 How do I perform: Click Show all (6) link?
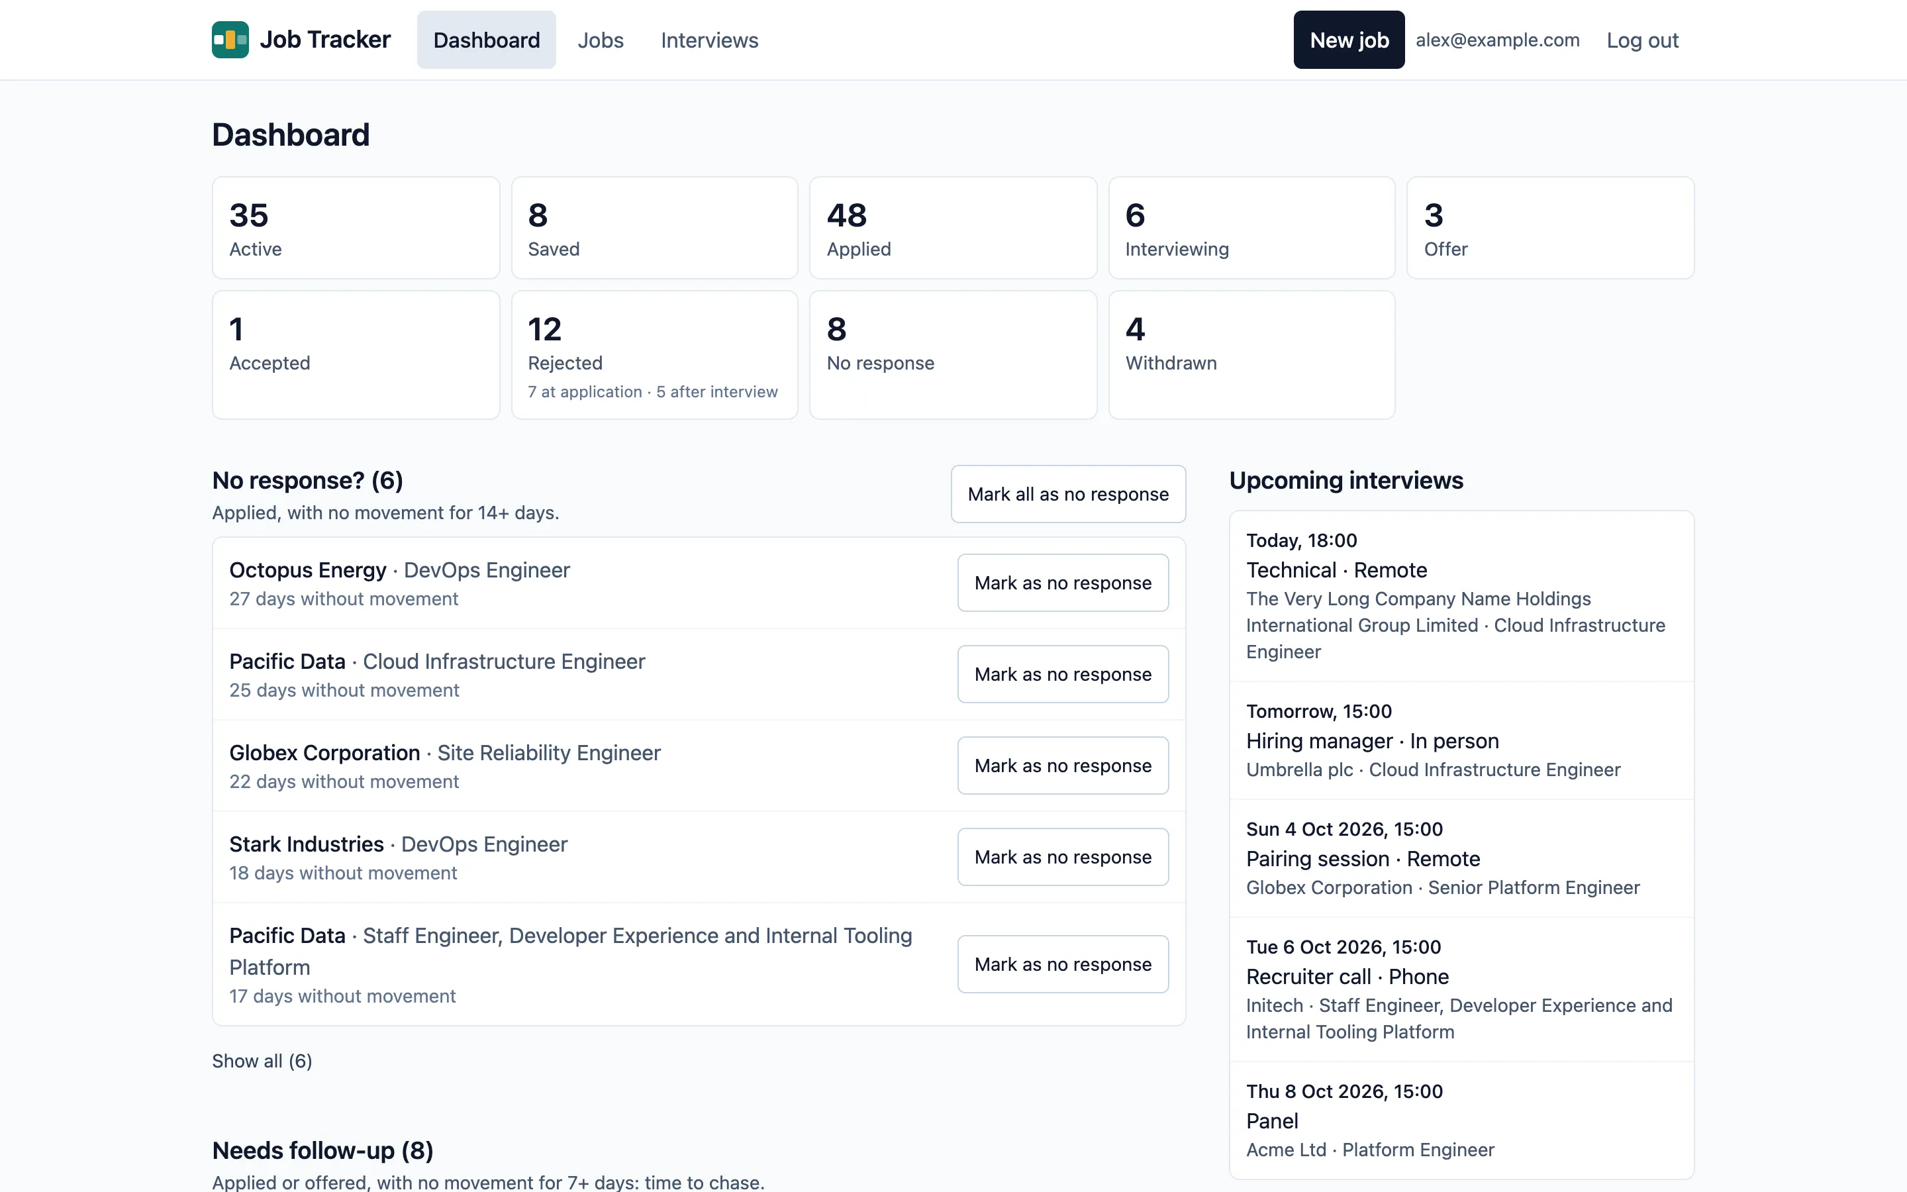(x=262, y=1061)
